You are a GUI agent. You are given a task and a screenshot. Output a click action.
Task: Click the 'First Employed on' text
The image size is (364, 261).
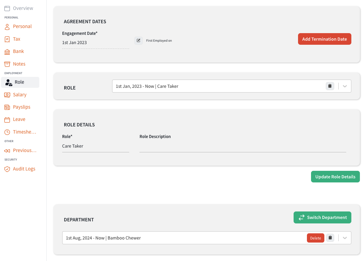[x=159, y=41]
